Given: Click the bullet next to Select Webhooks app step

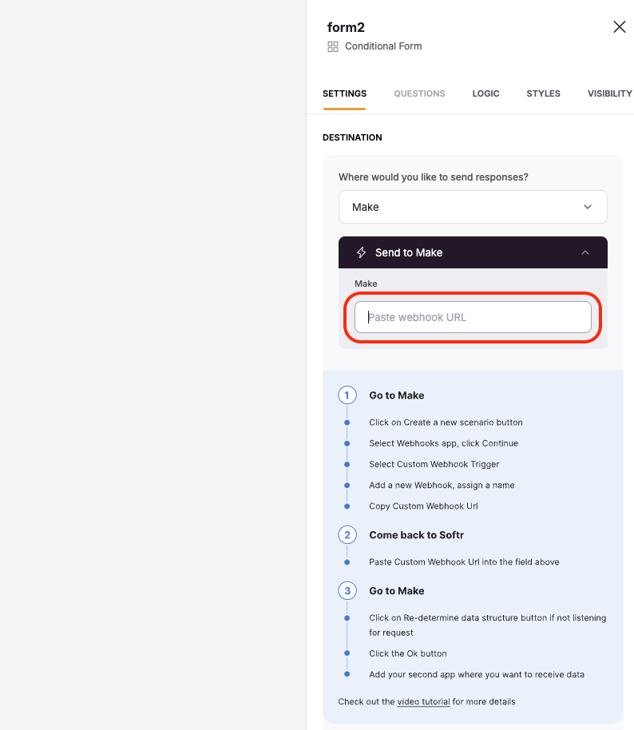Looking at the screenshot, I should (347, 442).
